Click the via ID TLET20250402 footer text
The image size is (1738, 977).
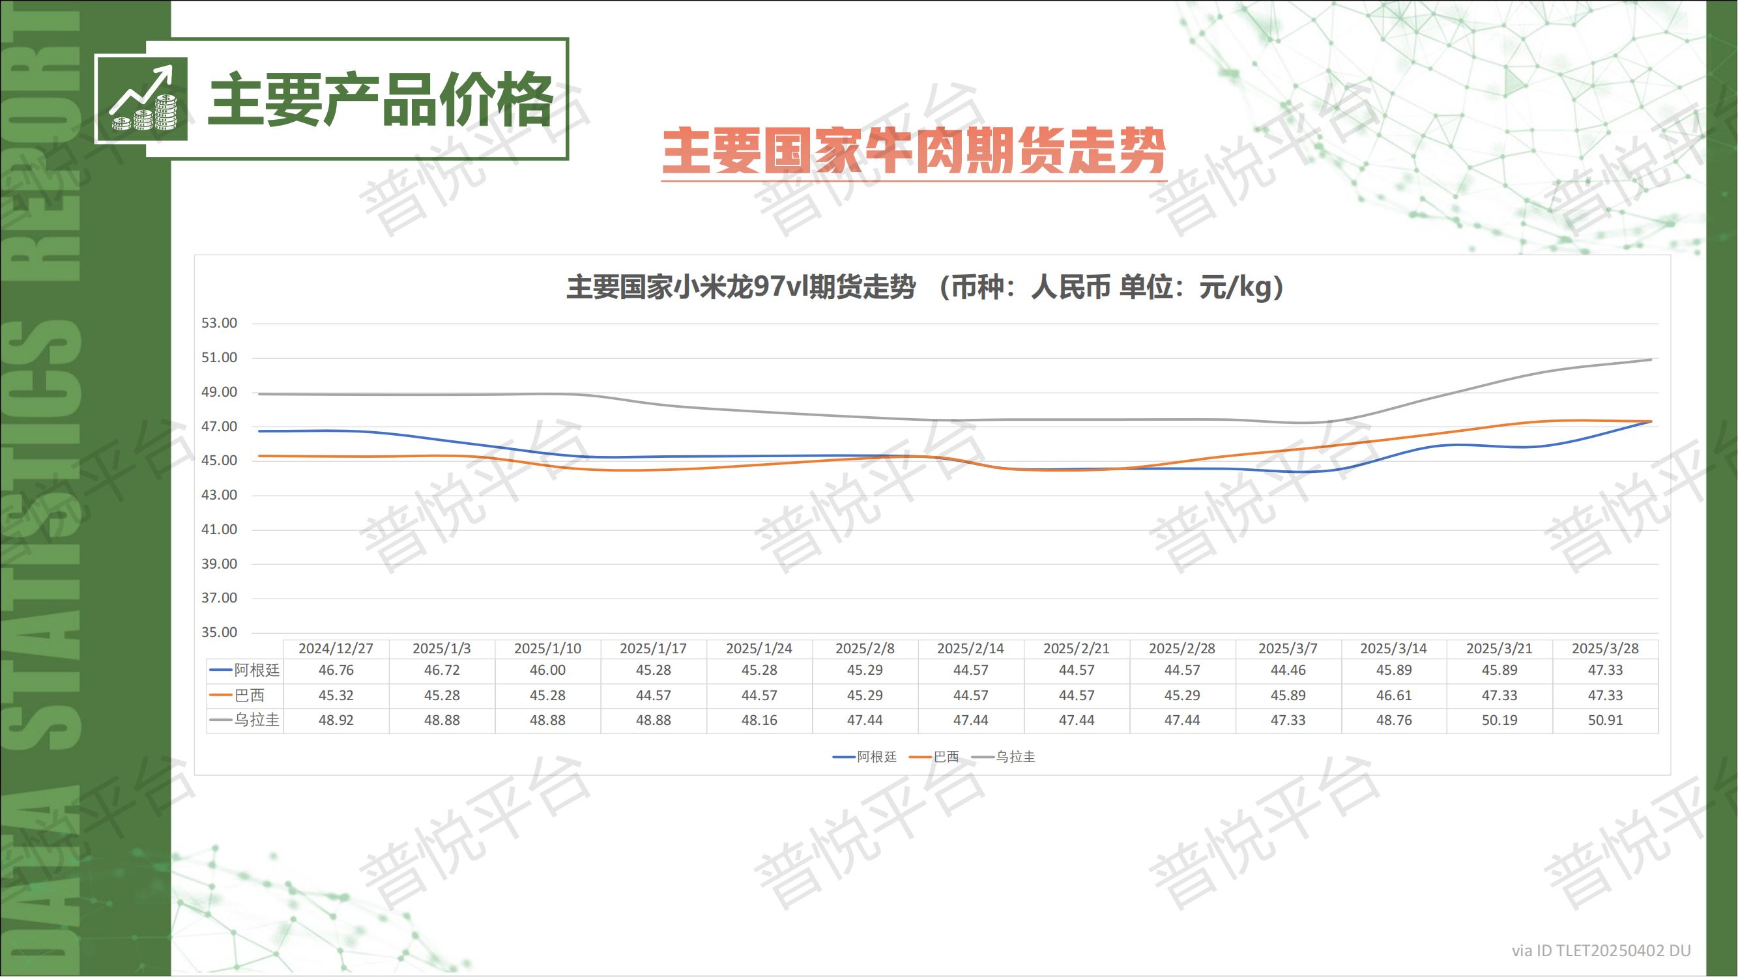coord(1601,951)
